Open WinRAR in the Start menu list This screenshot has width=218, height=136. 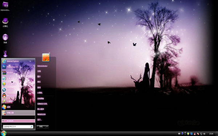(x=18, y=73)
